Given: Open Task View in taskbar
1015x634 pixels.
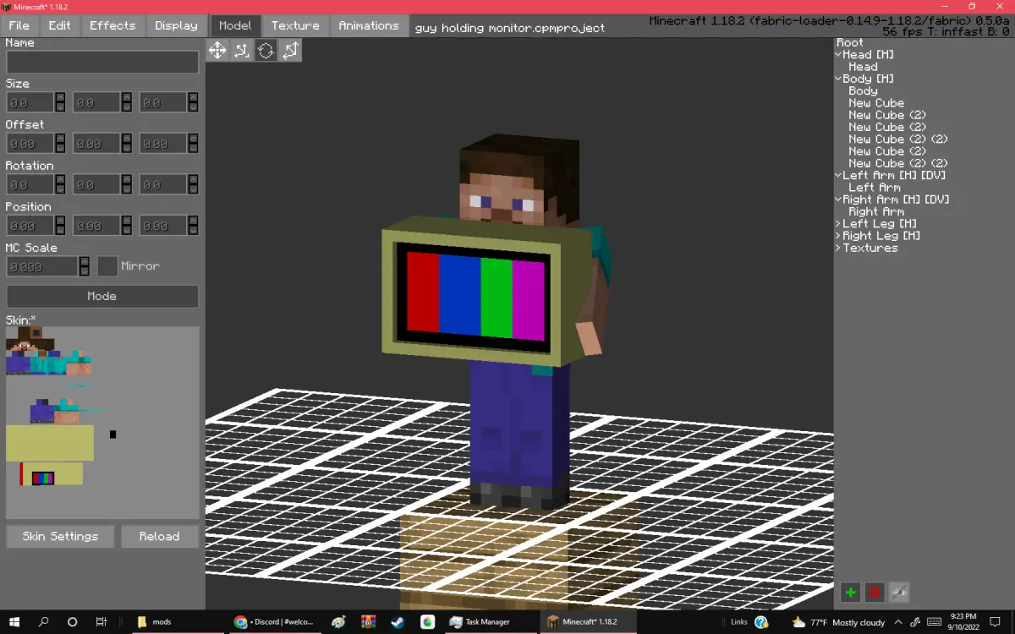Looking at the screenshot, I should coord(101,621).
